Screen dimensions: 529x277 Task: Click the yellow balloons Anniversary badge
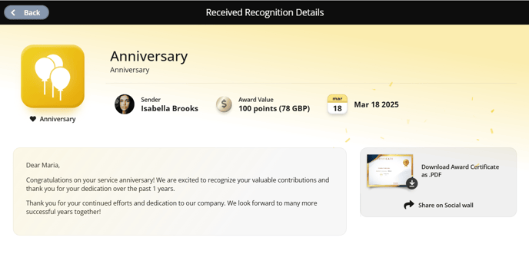(x=52, y=77)
